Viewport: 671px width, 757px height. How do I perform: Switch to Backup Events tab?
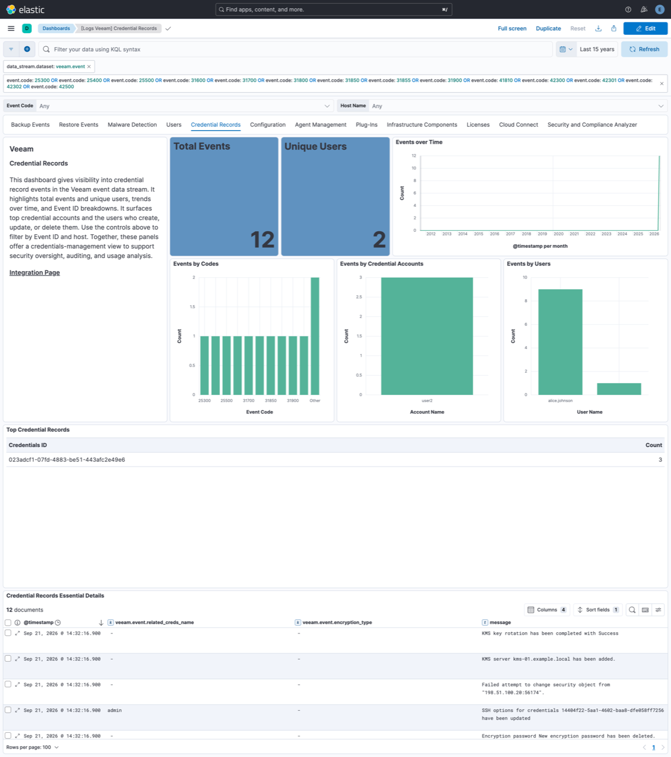[x=30, y=125]
